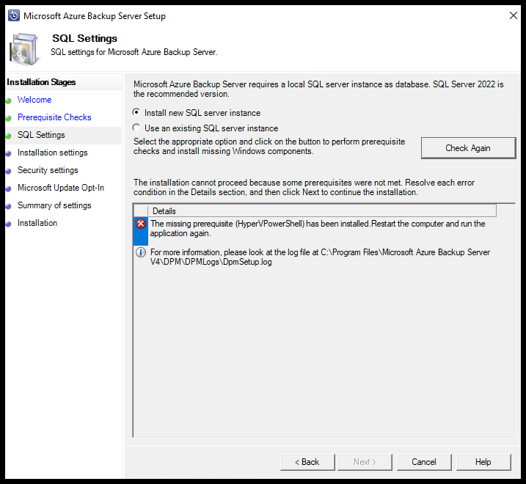
Task: Select the Security settings stage
Action: [x=48, y=170]
